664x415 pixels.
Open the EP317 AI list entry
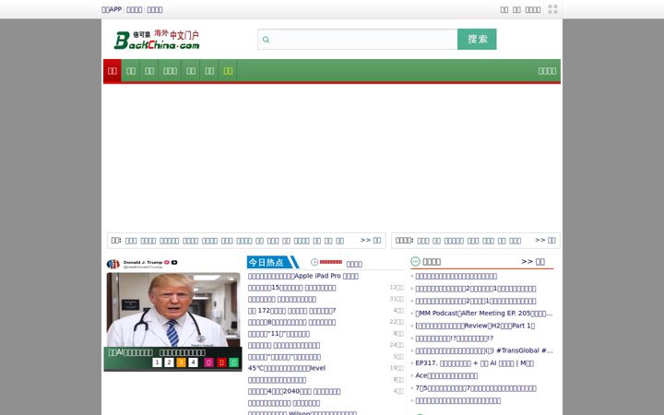point(474,363)
